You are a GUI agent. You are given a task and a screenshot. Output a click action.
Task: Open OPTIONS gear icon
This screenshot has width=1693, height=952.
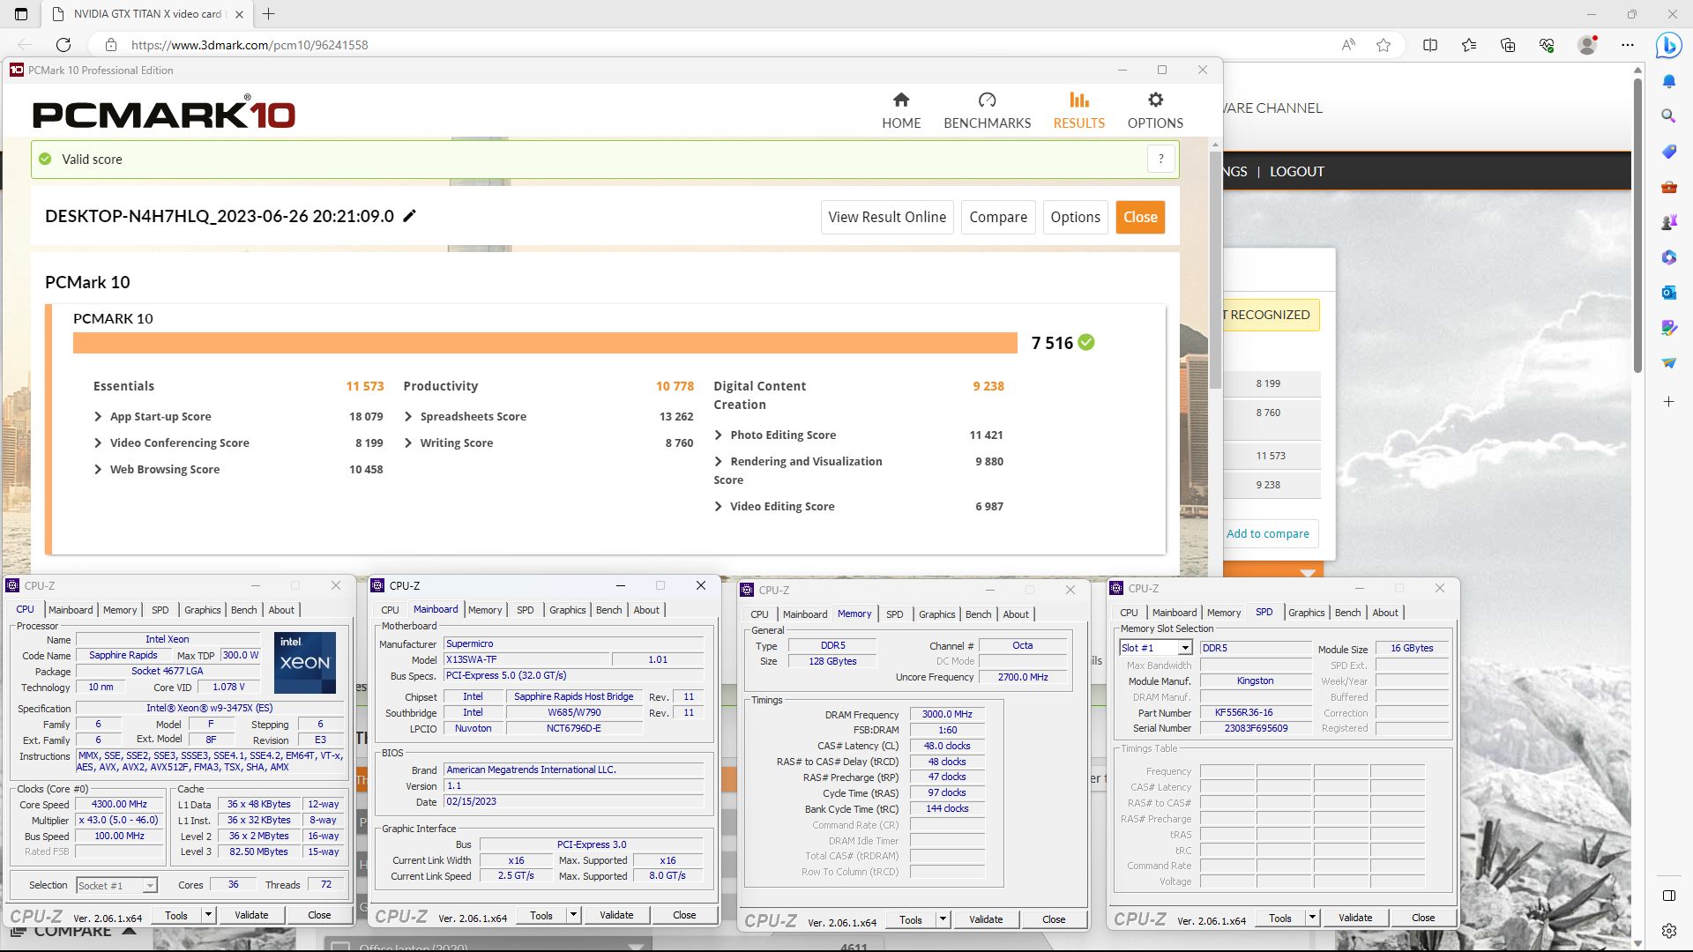click(1155, 100)
